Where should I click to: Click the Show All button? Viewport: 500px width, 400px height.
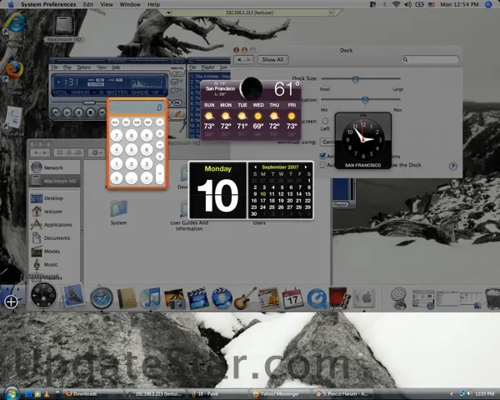[272, 60]
